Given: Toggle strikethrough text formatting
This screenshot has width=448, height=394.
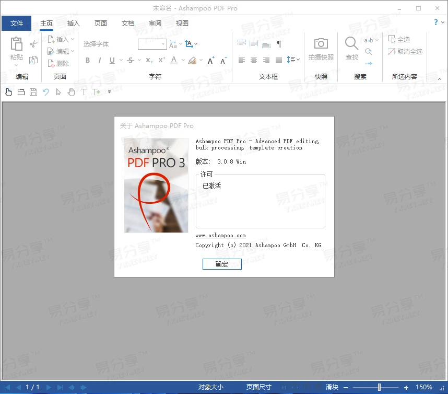Looking at the screenshot, I should (x=131, y=60).
